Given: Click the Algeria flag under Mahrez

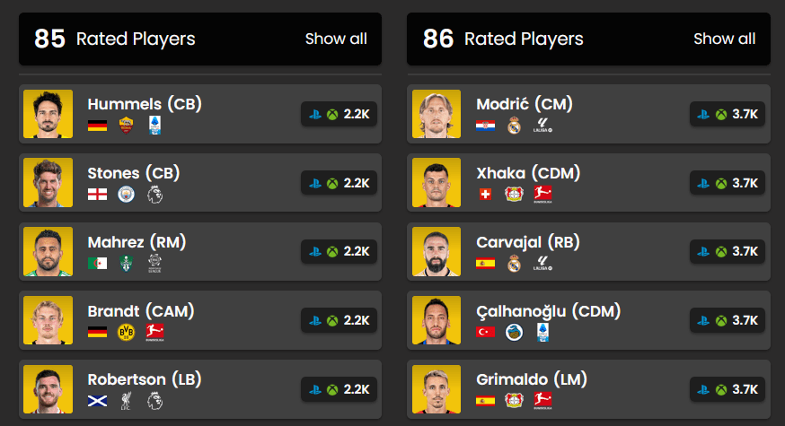Looking at the screenshot, I should click(x=97, y=263).
